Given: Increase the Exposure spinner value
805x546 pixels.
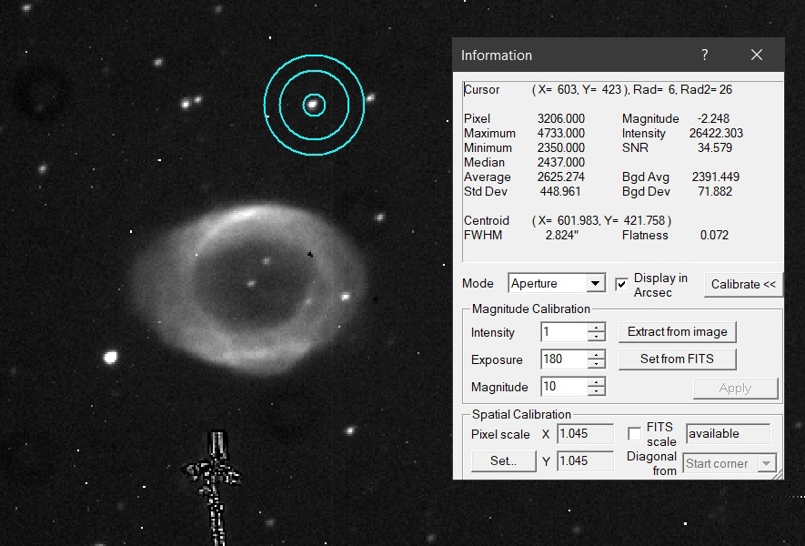Looking at the screenshot, I should 596,355.
